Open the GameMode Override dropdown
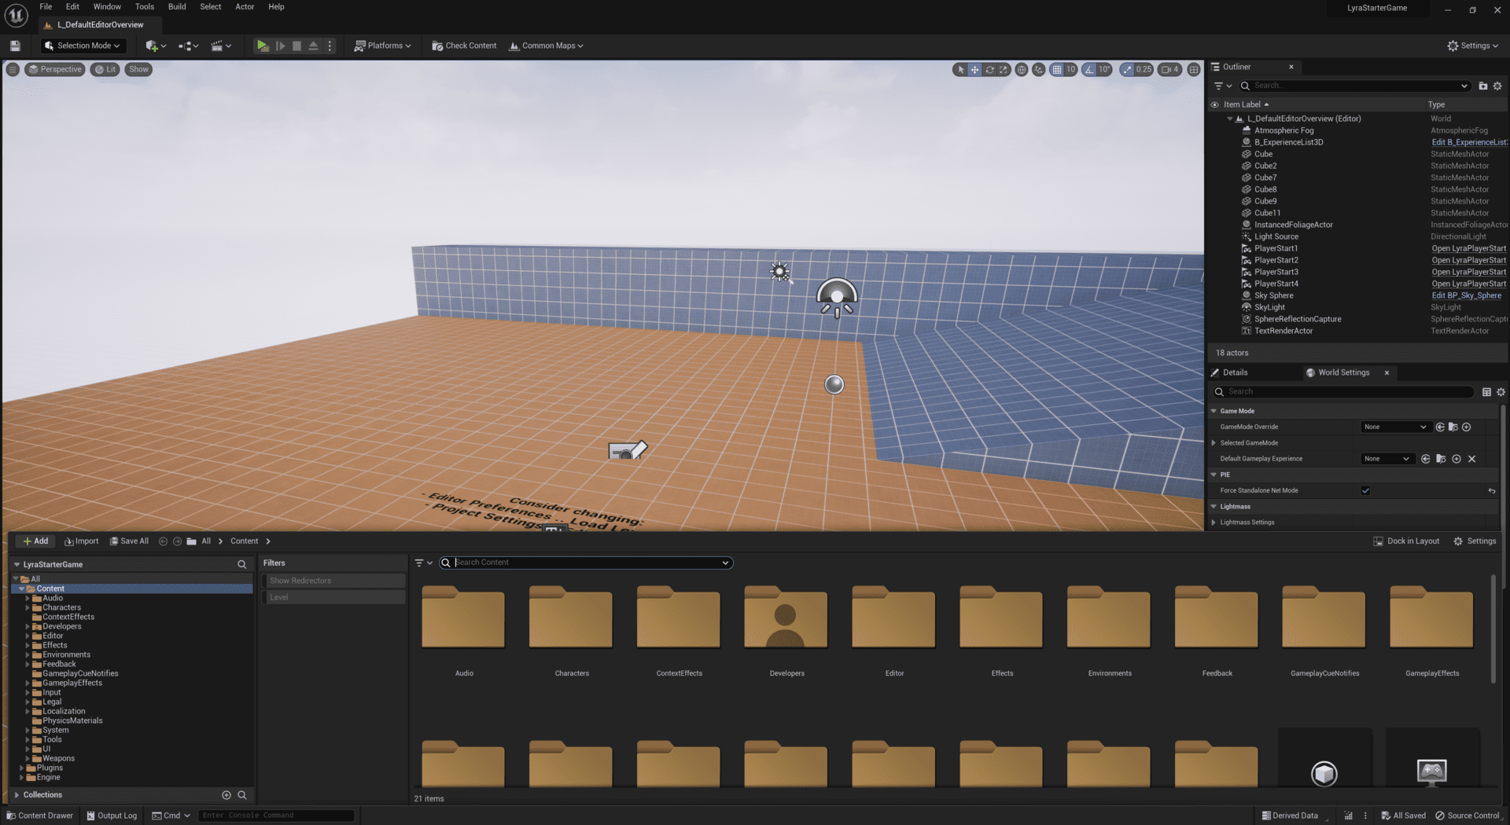This screenshot has width=1510, height=825. tap(1394, 427)
